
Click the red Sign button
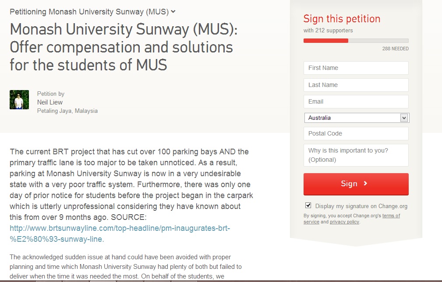(356, 184)
